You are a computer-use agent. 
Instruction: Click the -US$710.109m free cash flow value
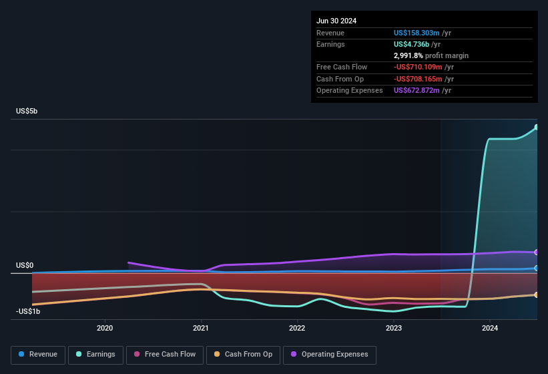click(x=418, y=67)
